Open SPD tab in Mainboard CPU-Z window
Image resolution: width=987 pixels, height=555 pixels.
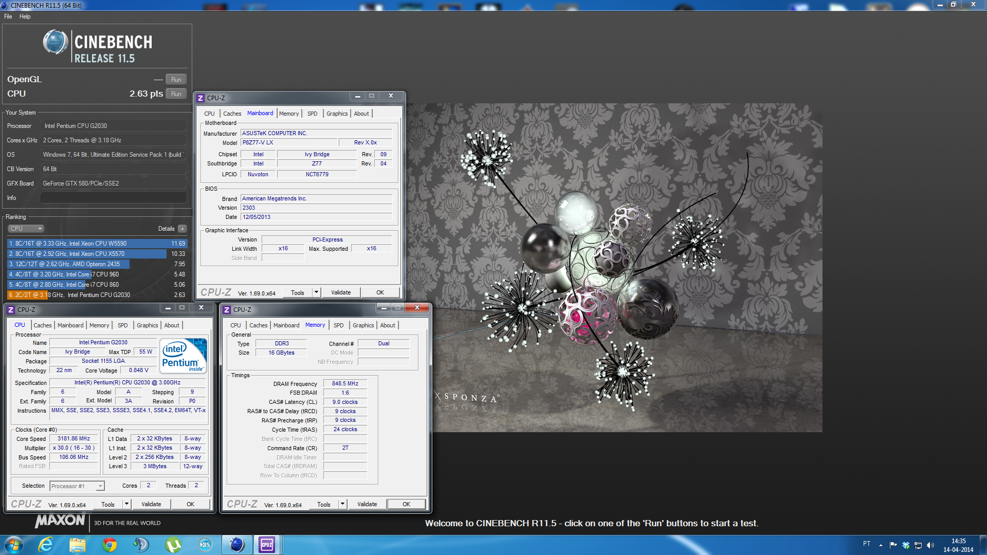tap(313, 114)
